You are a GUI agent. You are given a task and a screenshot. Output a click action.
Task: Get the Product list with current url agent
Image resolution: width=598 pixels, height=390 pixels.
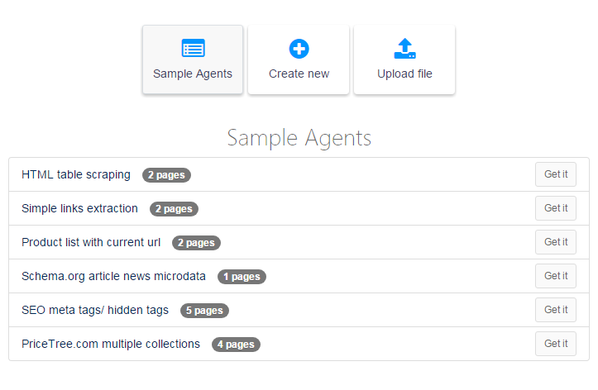point(556,242)
